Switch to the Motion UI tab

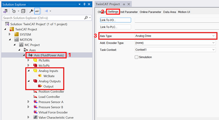184,12
